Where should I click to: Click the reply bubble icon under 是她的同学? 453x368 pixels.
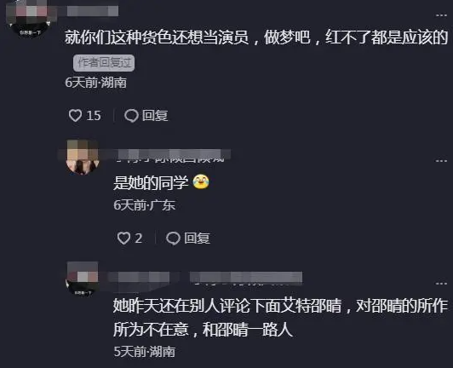coord(173,239)
